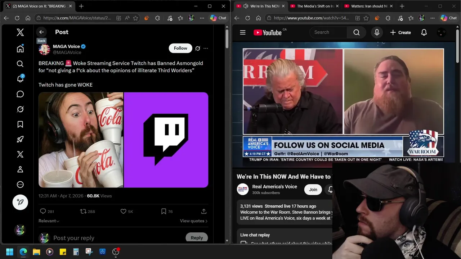Refresh the YouTube window page
The width and height of the screenshot is (461, 259).
coord(247,18)
